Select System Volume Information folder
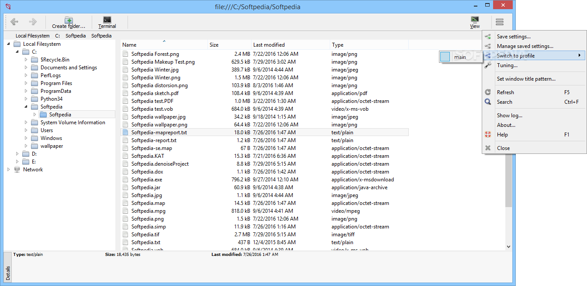The height and width of the screenshot is (286, 587). 73,123
